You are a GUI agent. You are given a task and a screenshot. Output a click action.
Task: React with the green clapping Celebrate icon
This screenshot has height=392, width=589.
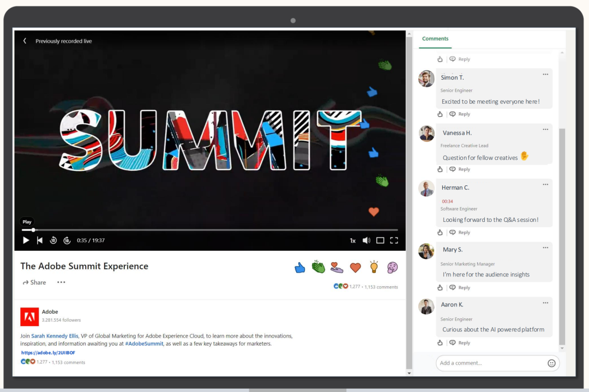(x=318, y=267)
